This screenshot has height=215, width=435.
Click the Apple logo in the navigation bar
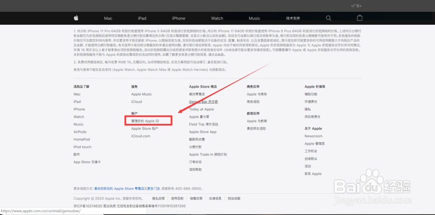pyautogui.click(x=76, y=18)
